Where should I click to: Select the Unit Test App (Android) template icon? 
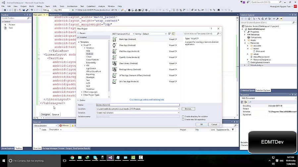115,82
